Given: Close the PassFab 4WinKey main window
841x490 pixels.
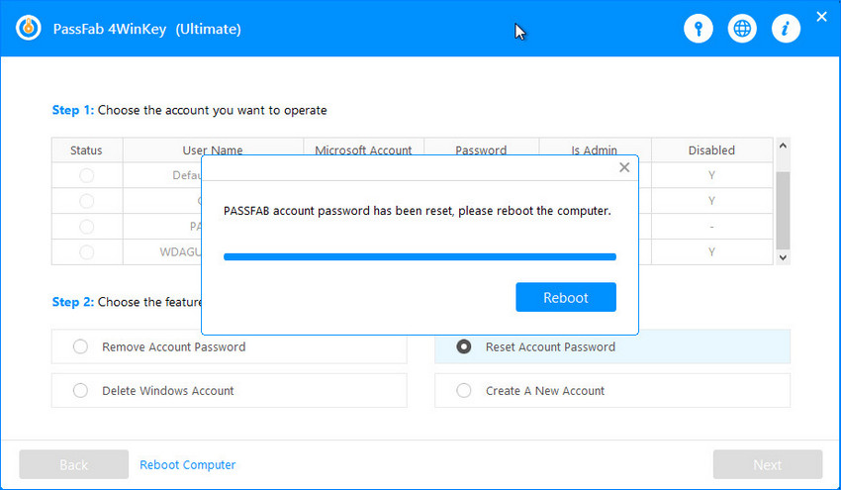Looking at the screenshot, I should point(821,17).
